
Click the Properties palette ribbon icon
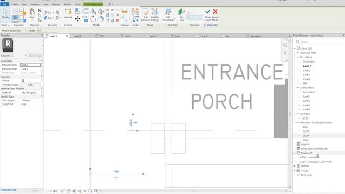tap(15, 18)
